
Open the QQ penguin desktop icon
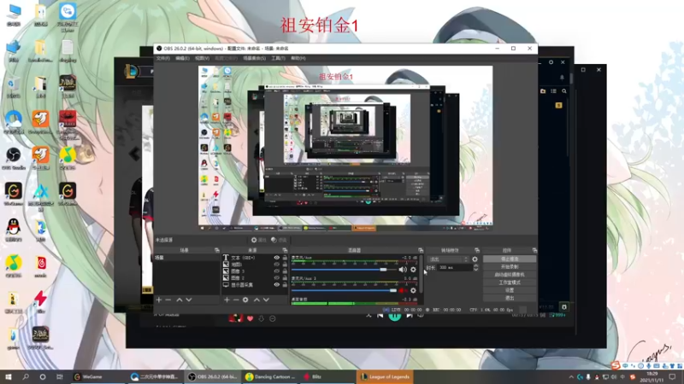(14, 230)
